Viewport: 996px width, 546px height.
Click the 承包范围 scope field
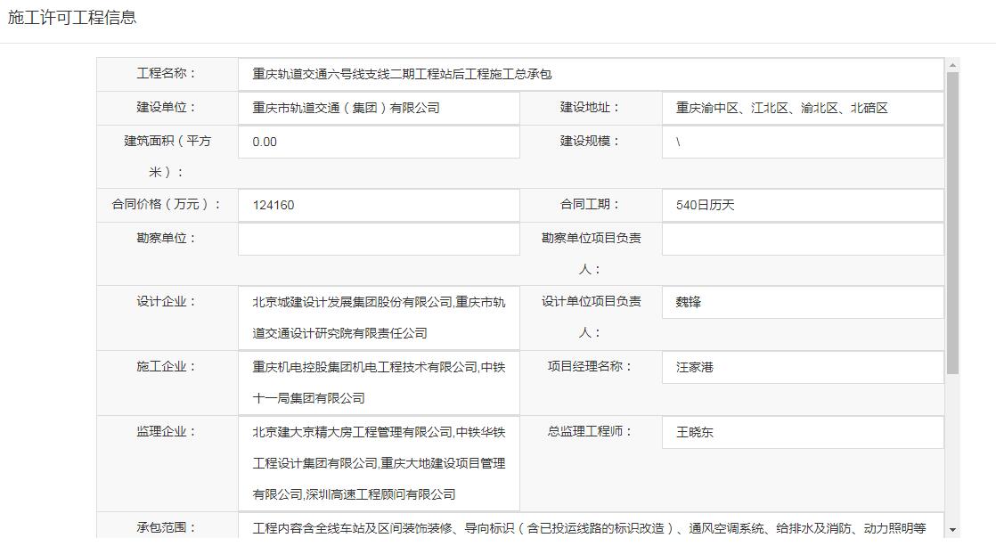coord(591,526)
